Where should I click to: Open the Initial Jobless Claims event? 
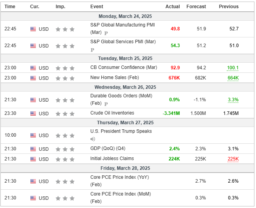click(112, 159)
